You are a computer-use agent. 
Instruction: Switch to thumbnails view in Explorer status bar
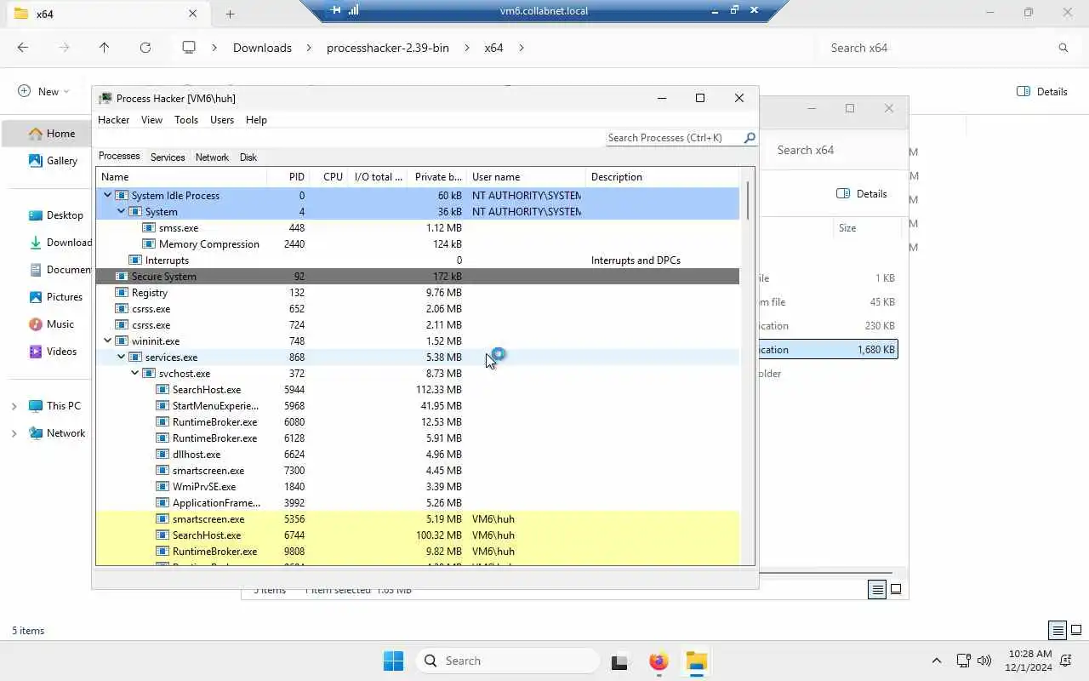click(x=1077, y=631)
